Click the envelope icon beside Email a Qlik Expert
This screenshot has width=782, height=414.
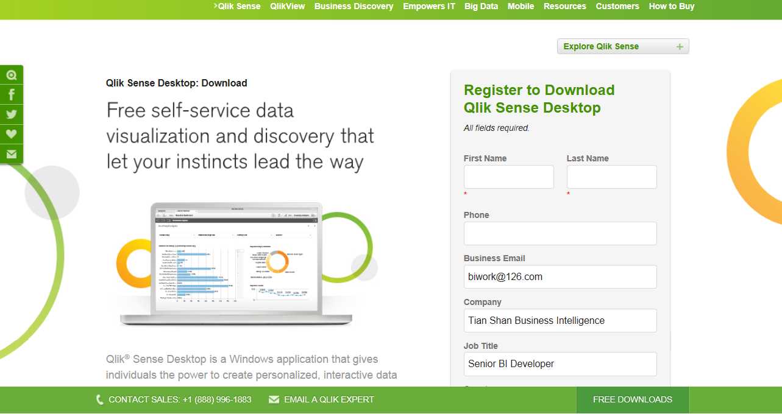point(274,400)
